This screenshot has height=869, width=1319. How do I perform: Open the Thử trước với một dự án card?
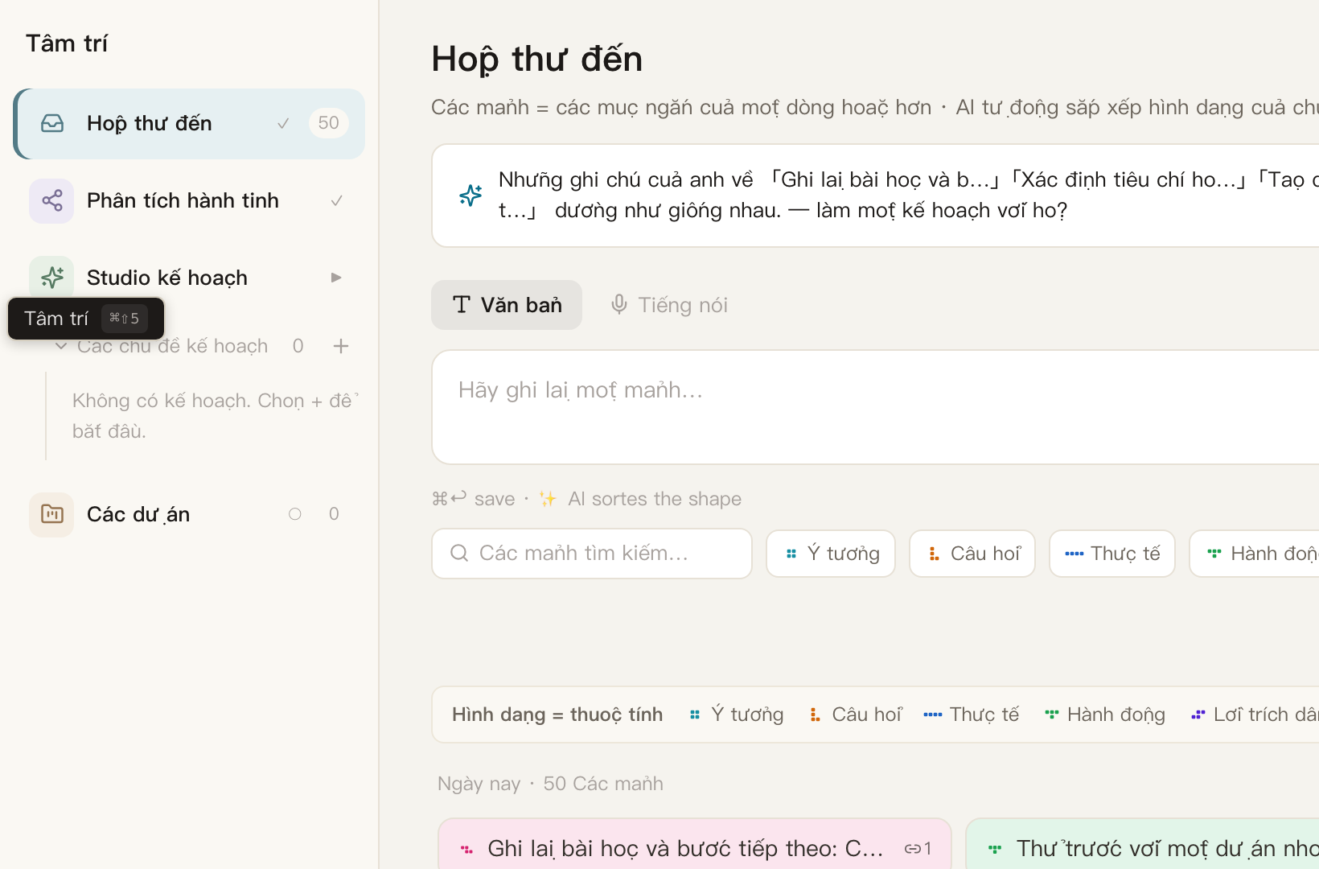1142,844
